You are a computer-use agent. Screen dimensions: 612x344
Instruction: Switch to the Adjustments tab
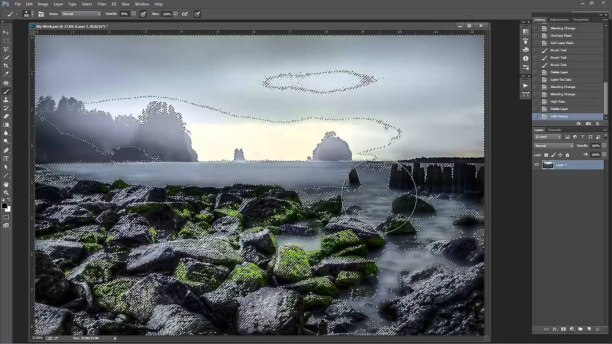coord(559,20)
